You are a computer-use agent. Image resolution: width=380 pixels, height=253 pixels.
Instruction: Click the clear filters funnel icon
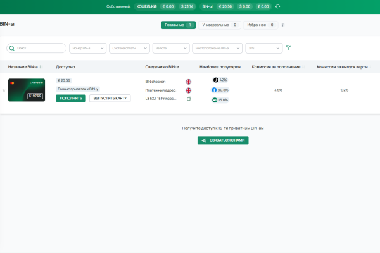(x=288, y=47)
